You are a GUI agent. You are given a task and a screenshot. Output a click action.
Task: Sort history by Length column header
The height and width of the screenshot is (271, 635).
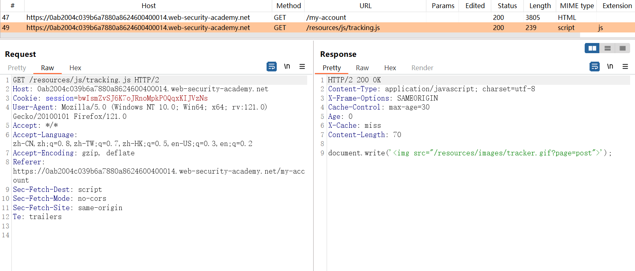(x=540, y=6)
